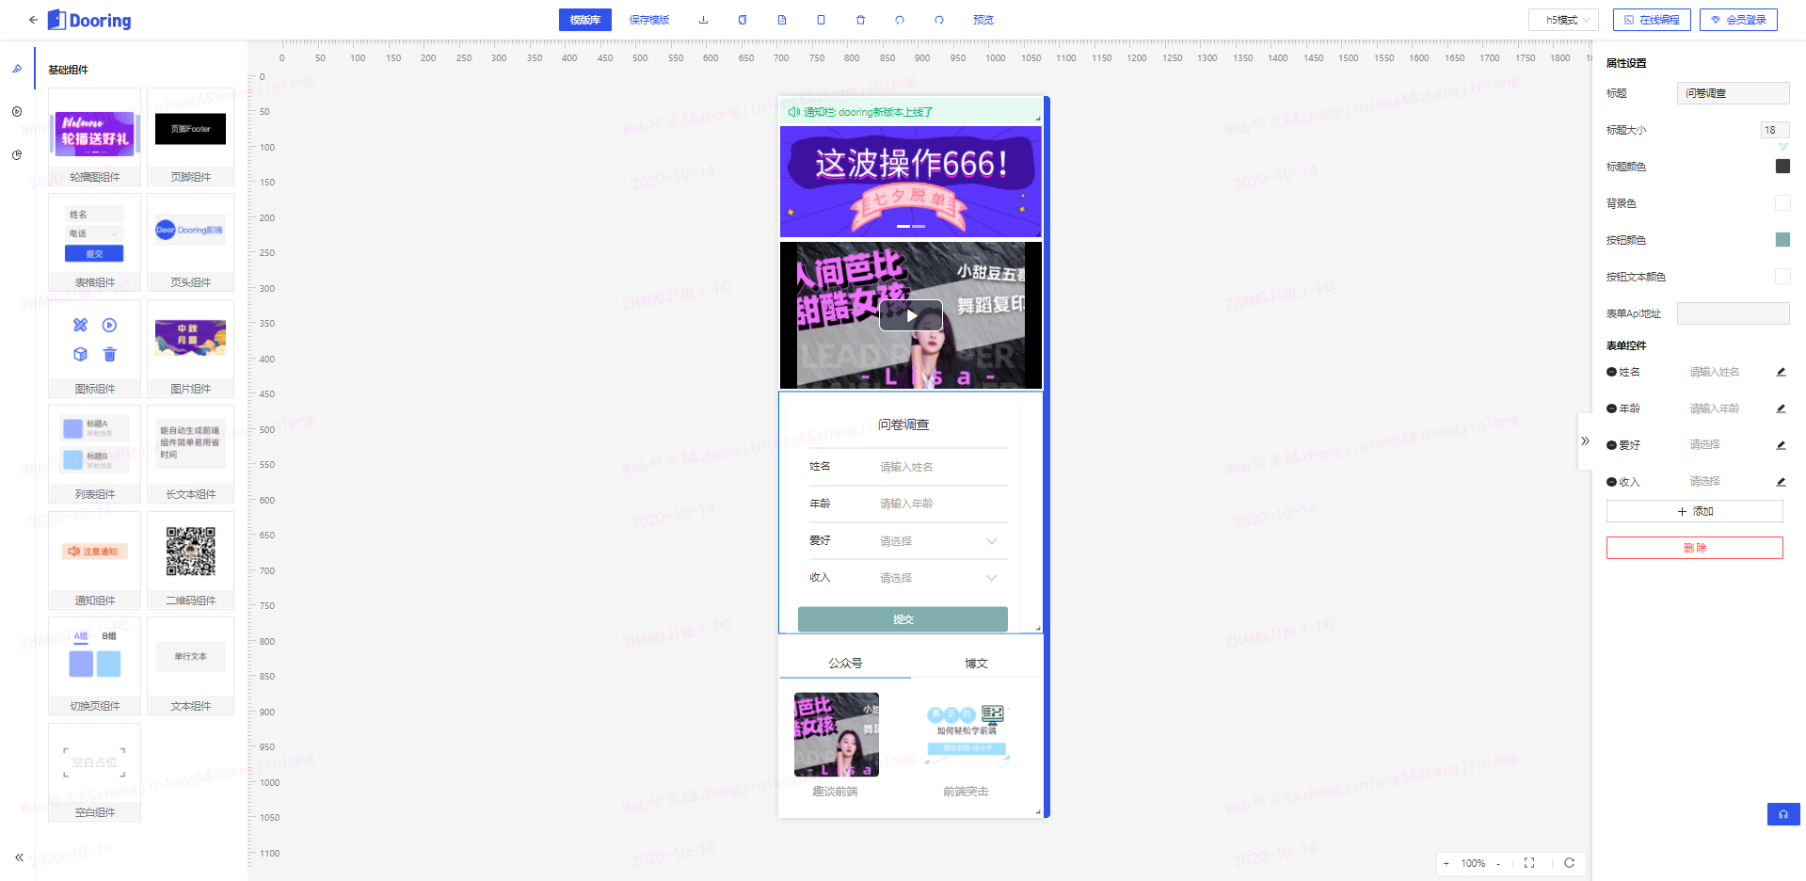Click the redo arrow in top toolbar

tap(939, 20)
